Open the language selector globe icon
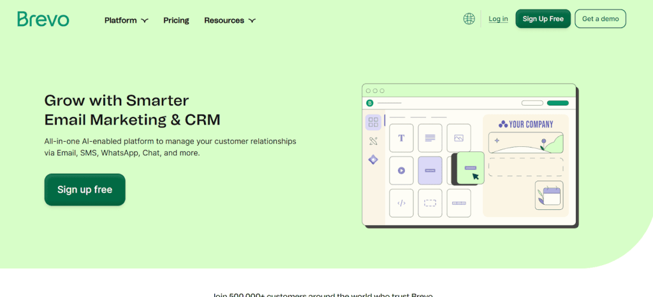This screenshot has height=297, width=653. 469,19
